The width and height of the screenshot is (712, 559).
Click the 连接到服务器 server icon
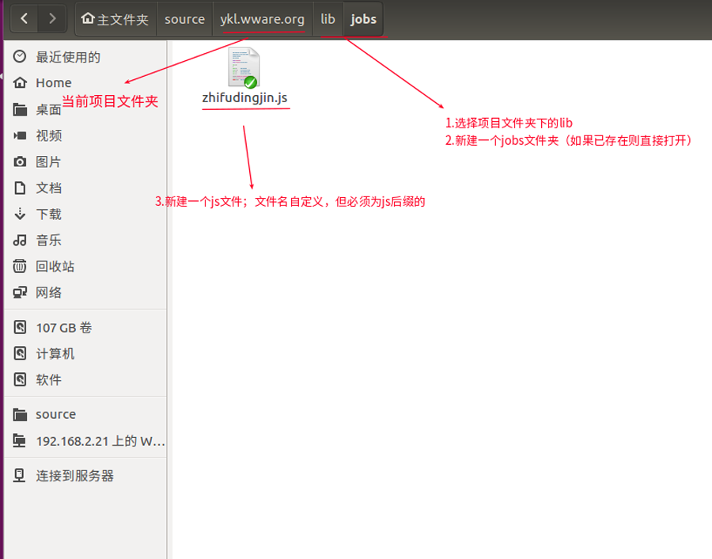pyautogui.click(x=20, y=475)
